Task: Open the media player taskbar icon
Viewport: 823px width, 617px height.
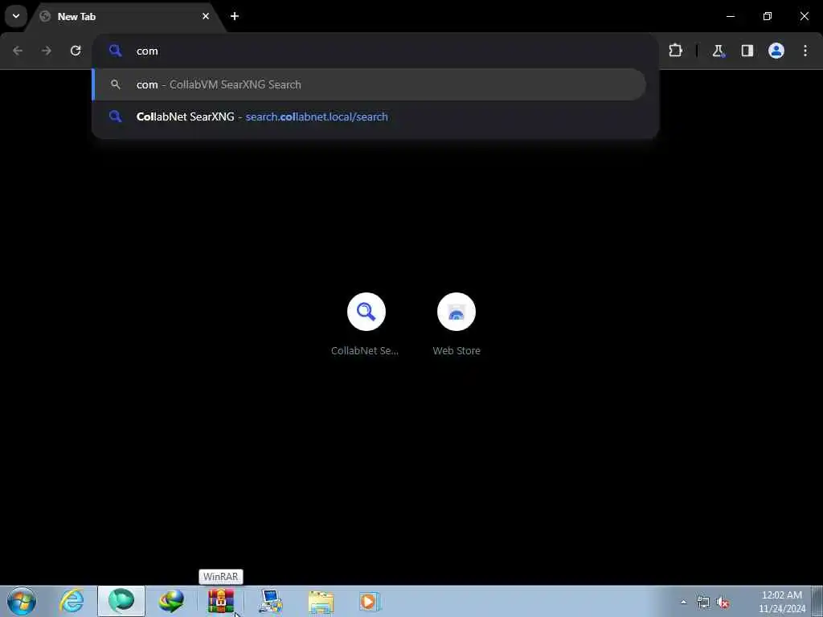Action: coord(370,601)
